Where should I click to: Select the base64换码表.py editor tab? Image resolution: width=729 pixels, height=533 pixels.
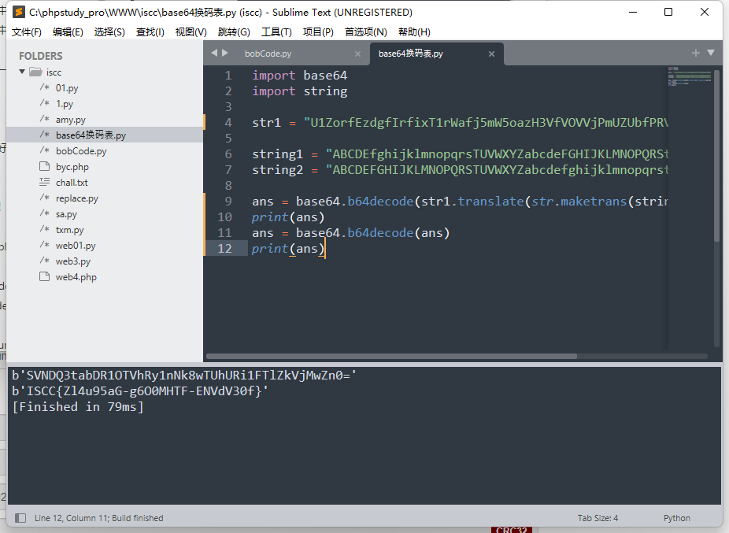(x=411, y=54)
